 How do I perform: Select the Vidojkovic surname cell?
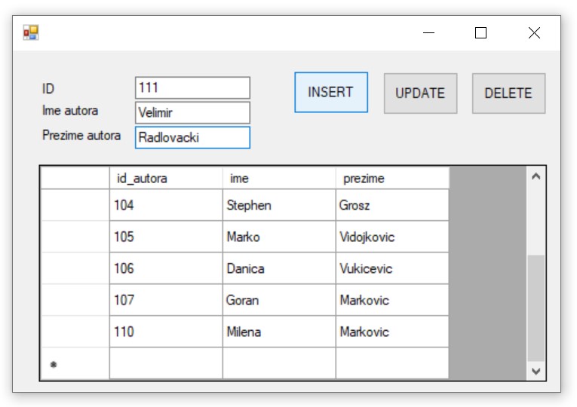click(x=392, y=237)
